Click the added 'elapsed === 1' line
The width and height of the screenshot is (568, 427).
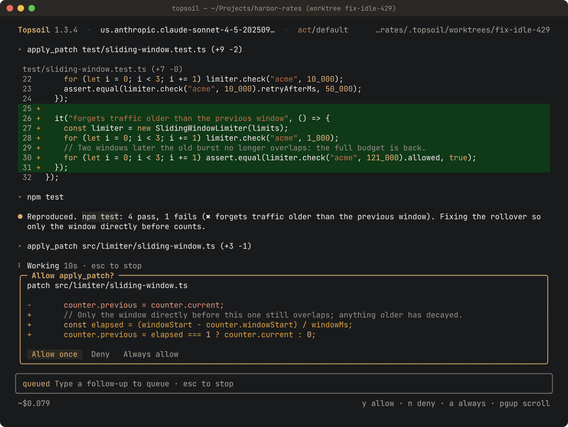(190, 335)
